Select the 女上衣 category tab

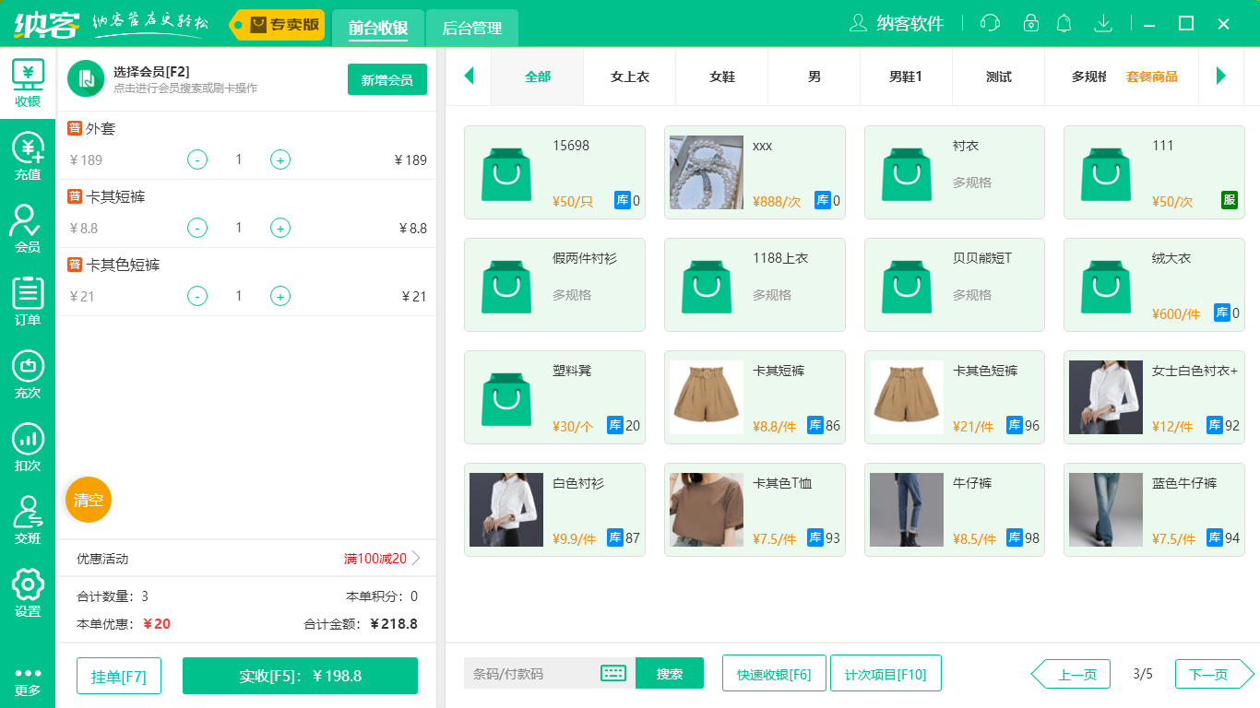click(x=629, y=77)
